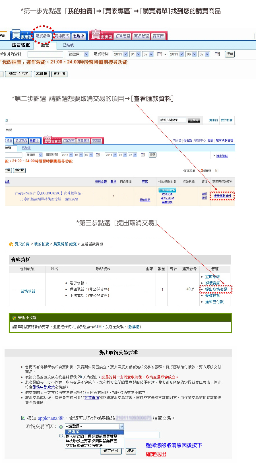Image resolution: width=256 pixels, height=463 pixels.
Task: Open the end date calendar picker icon
Action: [217, 54]
